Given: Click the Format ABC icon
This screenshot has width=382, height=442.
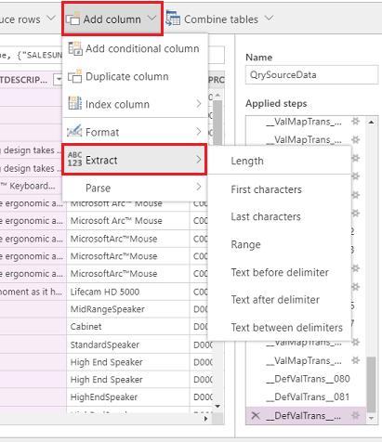Looking at the screenshot, I should pos(75,132).
